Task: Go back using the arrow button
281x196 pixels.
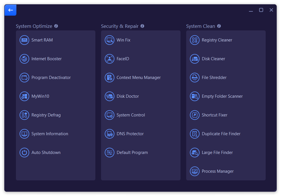Action: click(x=10, y=10)
